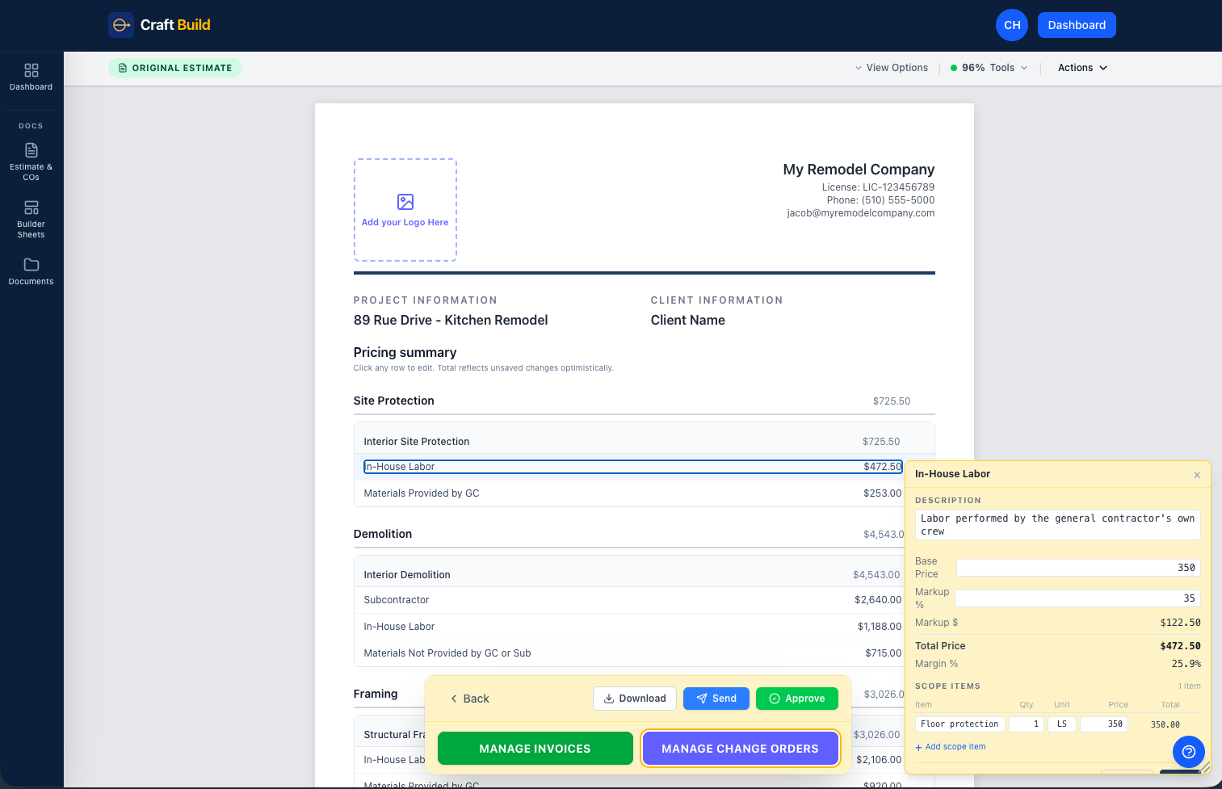Select Materials Provided by GC $253.00 row
Image resolution: width=1222 pixels, height=789 pixels.
click(x=633, y=493)
